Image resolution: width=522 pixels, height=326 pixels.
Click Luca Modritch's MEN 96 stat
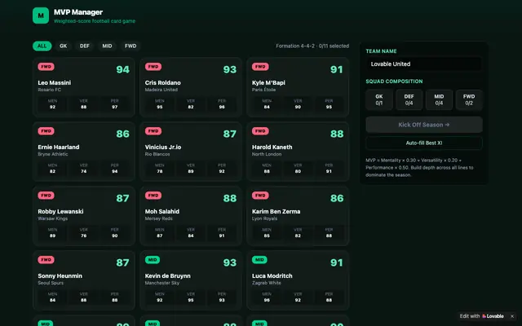coord(267,297)
